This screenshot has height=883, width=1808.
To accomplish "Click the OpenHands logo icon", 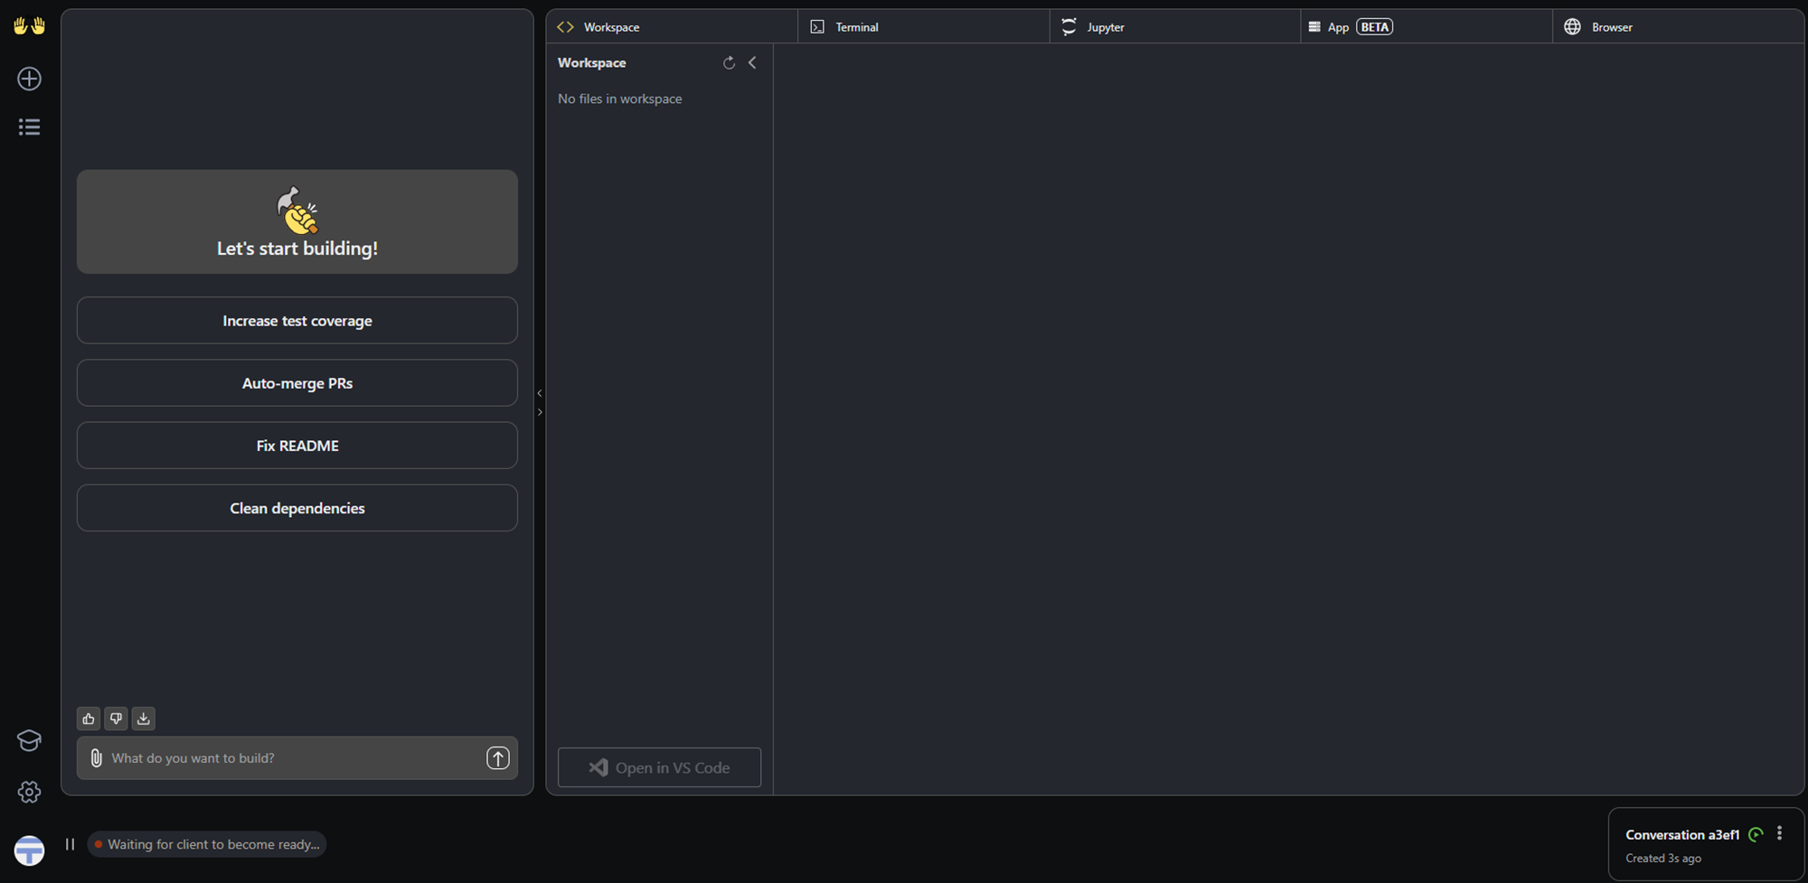I will click(29, 26).
